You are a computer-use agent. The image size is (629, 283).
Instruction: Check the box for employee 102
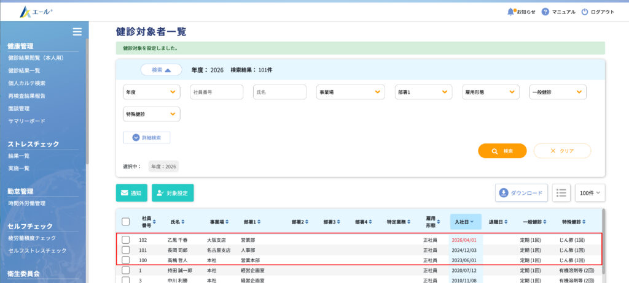(126, 240)
